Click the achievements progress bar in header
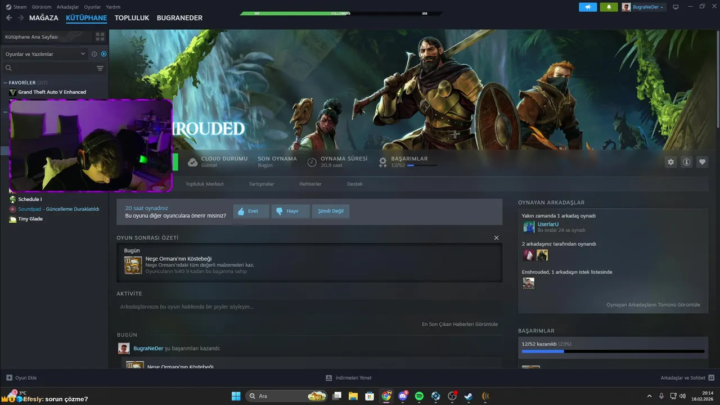 [x=421, y=165]
